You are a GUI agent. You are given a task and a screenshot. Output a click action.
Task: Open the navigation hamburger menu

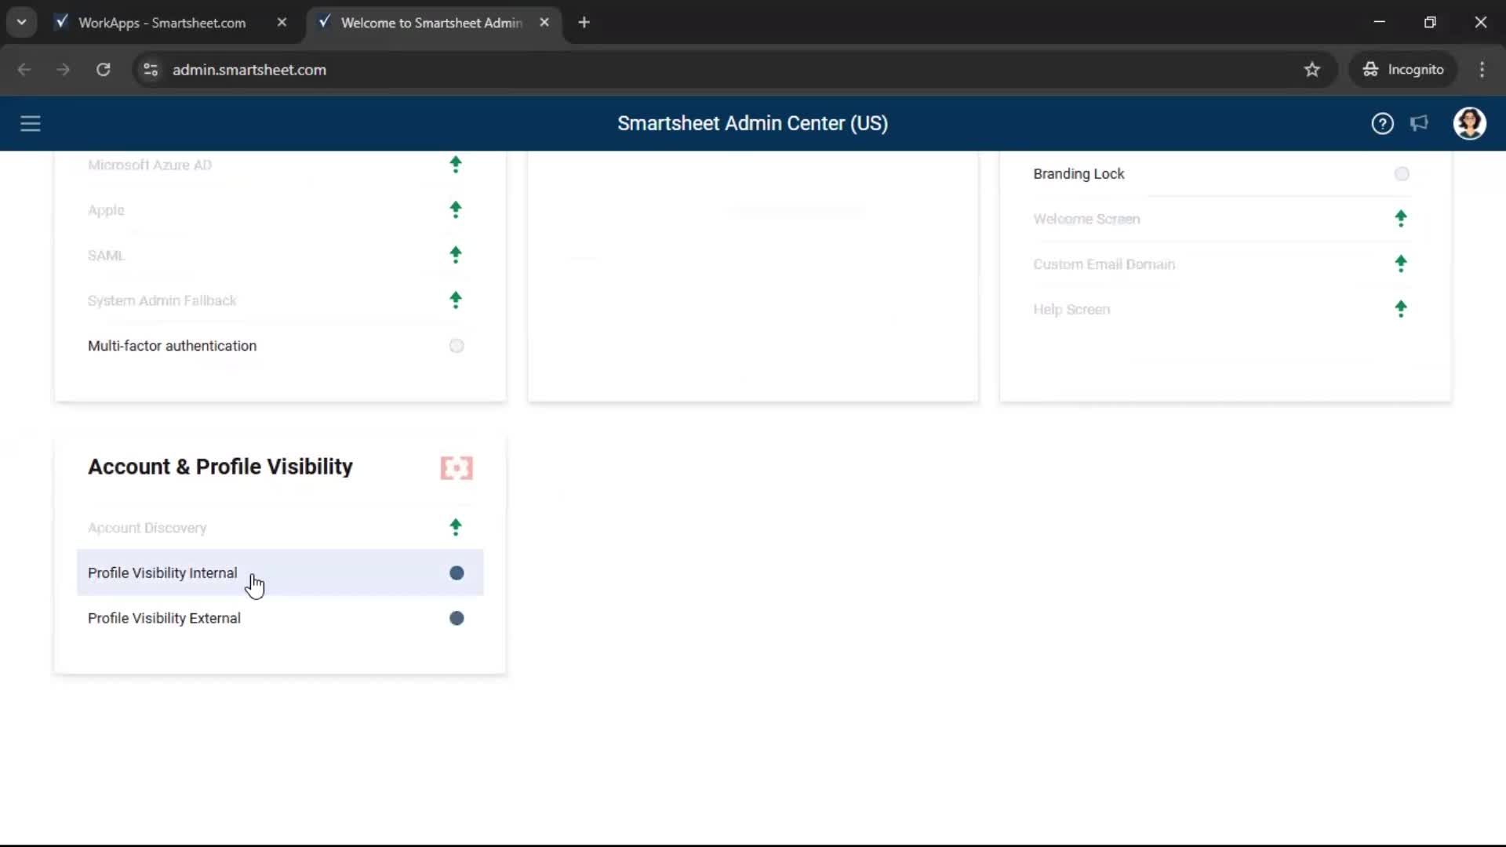(30, 123)
